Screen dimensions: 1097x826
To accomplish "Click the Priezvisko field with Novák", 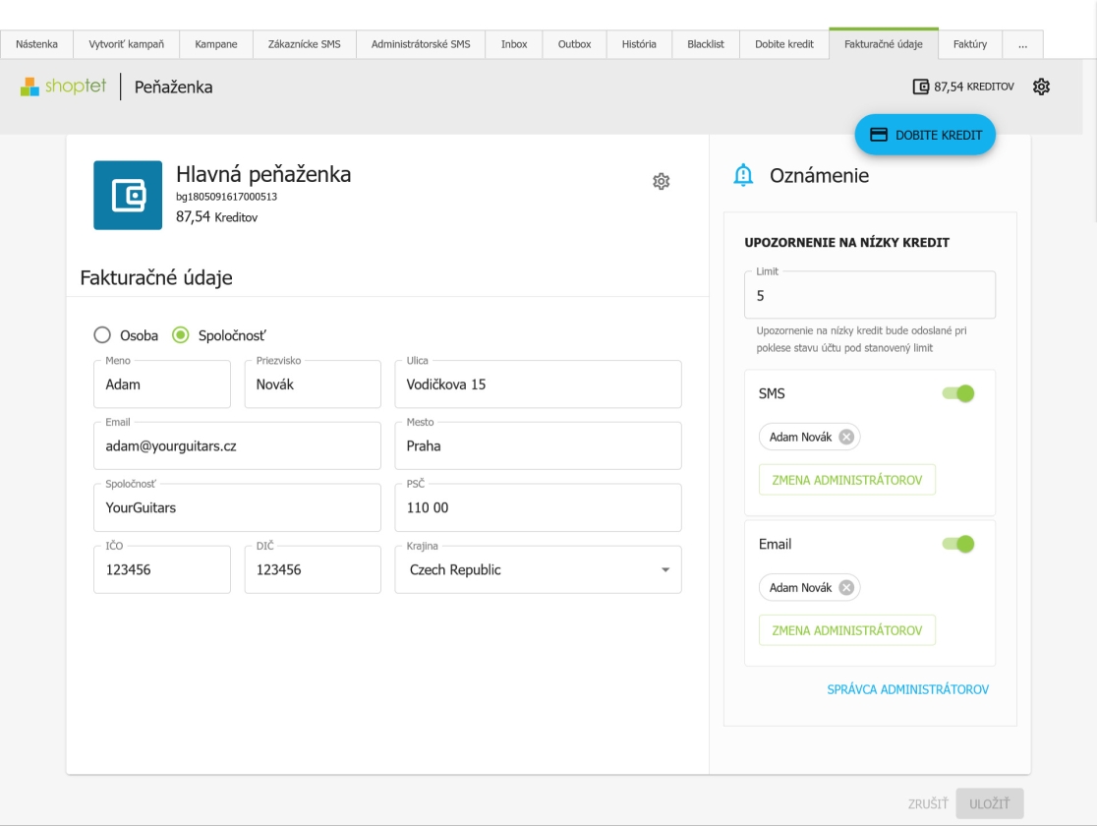I will (313, 384).
